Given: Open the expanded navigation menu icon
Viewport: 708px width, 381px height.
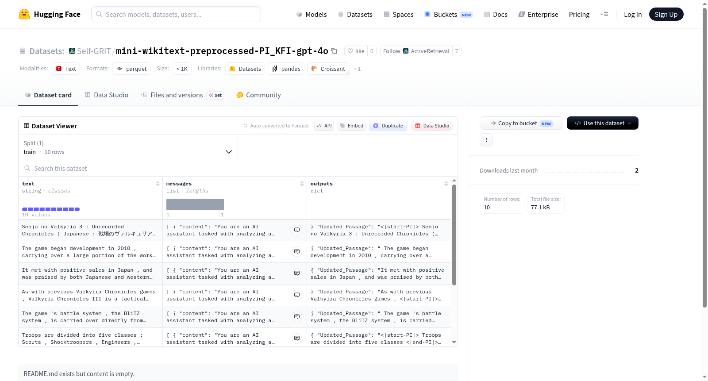Looking at the screenshot, I should (604, 14).
